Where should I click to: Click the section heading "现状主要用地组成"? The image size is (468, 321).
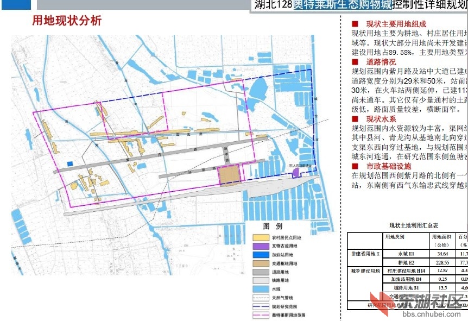click(396, 24)
